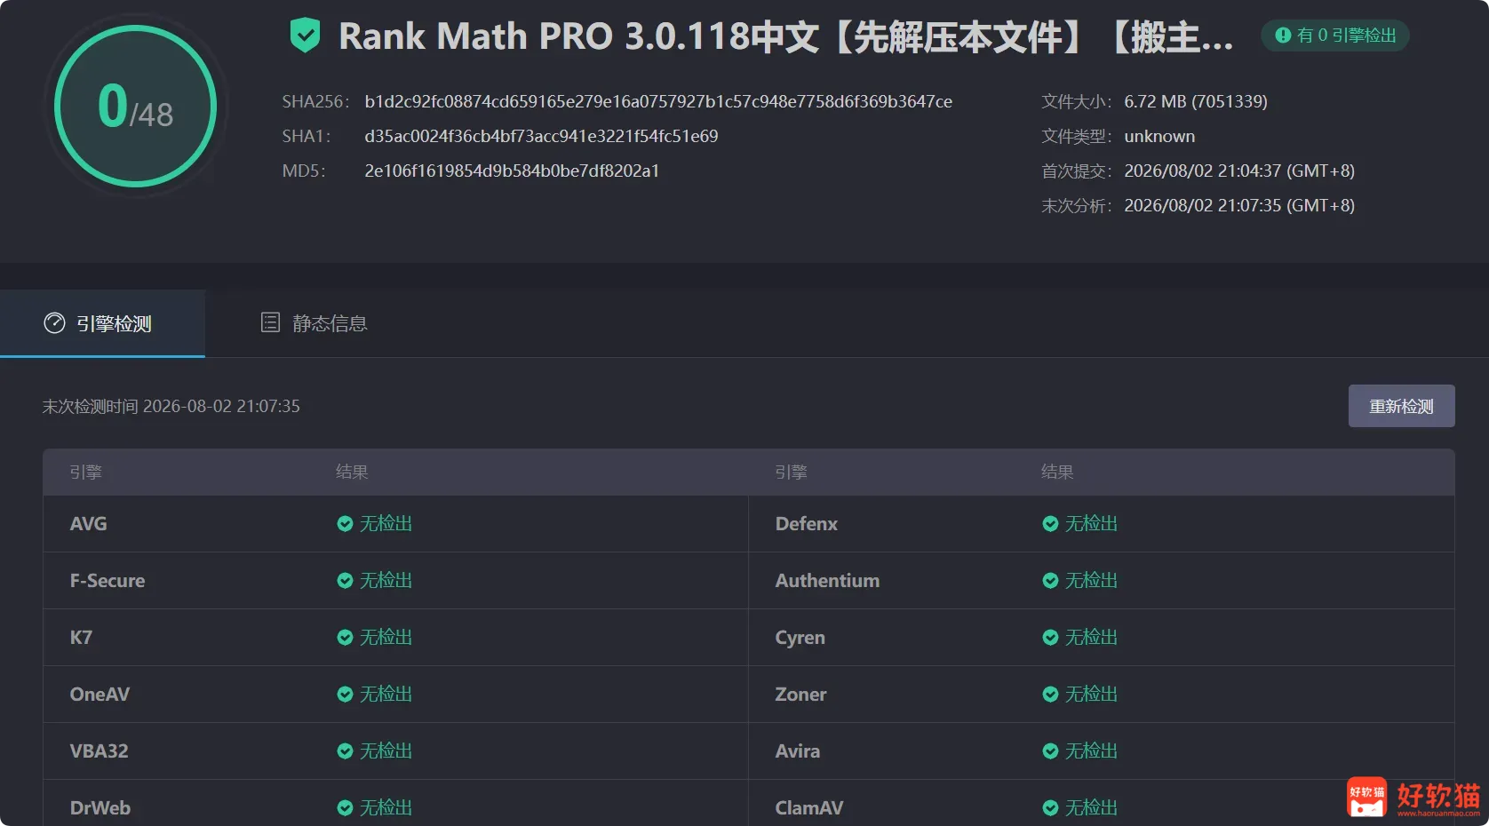
Task: Select the MD5 hash value
Action: click(512, 171)
